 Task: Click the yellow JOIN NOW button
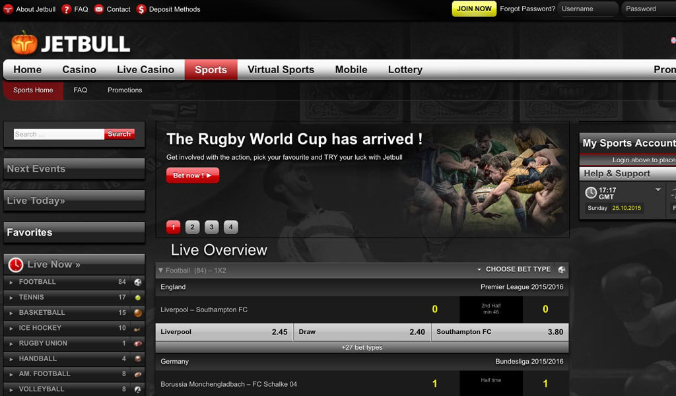tap(474, 9)
